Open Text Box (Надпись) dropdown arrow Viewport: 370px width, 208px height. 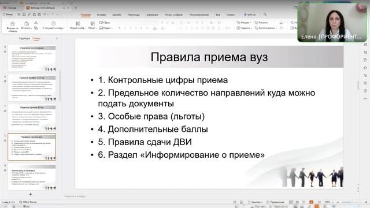[x=251, y=28]
